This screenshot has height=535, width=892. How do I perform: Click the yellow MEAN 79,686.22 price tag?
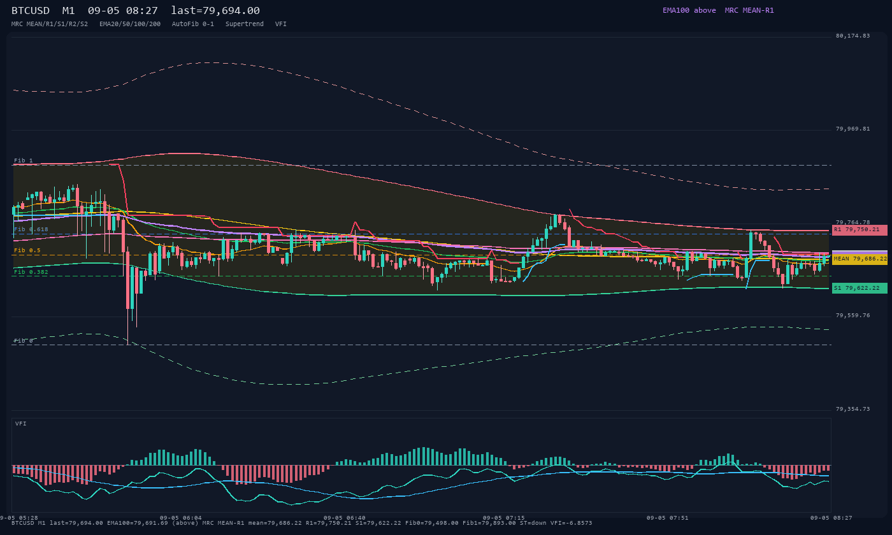(x=860, y=259)
